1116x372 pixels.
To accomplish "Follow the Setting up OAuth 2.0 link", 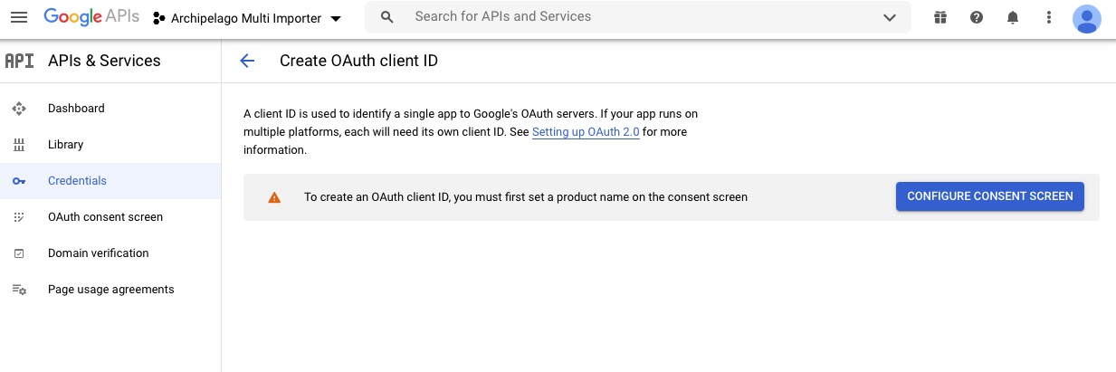I will 586,132.
